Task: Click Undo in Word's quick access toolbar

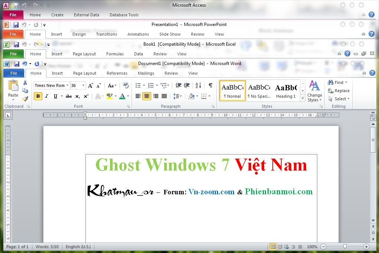Action: pos(25,64)
